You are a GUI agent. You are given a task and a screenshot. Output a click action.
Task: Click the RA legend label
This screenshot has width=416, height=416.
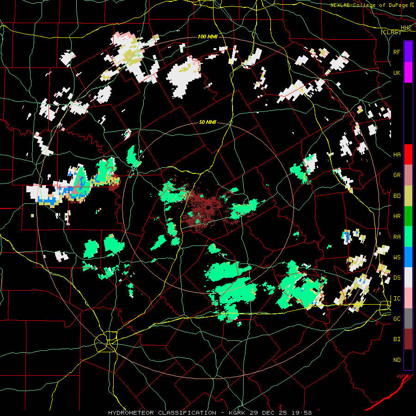point(397,237)
